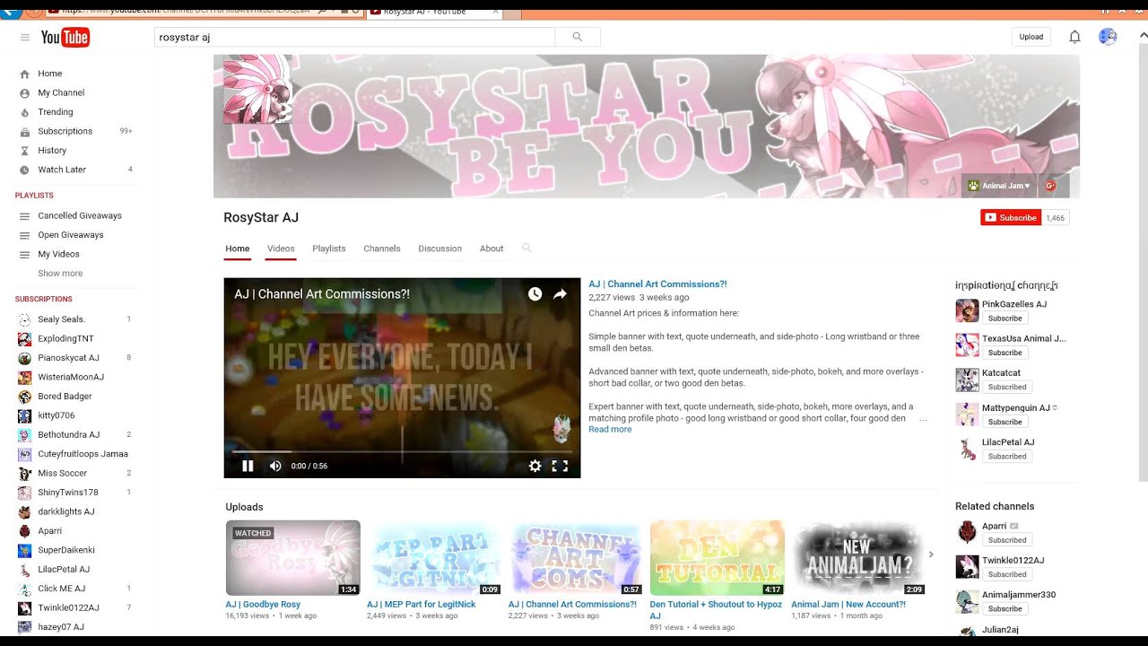Click the Cancelled Giveaways playlist icon

24,215
